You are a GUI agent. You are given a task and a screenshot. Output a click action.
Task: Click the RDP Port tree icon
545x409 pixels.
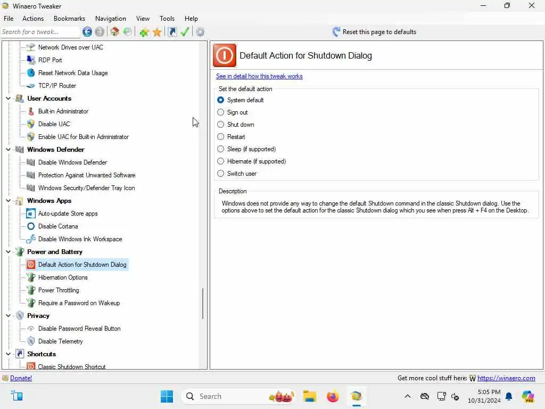[x=31, y=60]
